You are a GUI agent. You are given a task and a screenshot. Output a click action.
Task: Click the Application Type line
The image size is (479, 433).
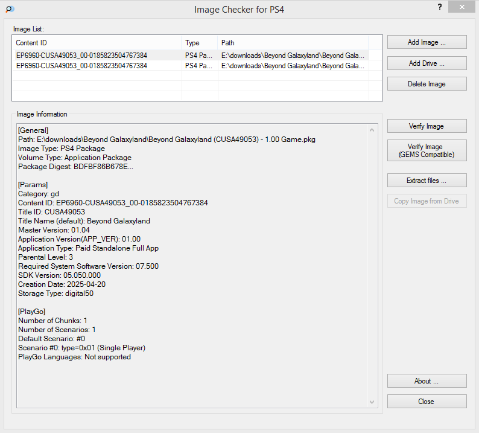[88, 248]
